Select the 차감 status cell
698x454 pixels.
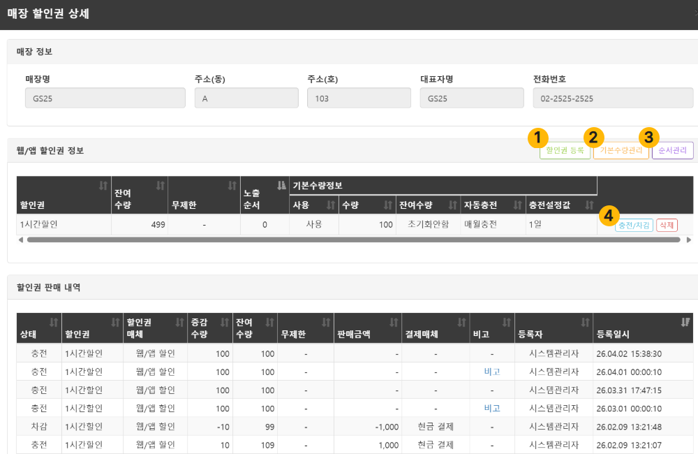39,426
